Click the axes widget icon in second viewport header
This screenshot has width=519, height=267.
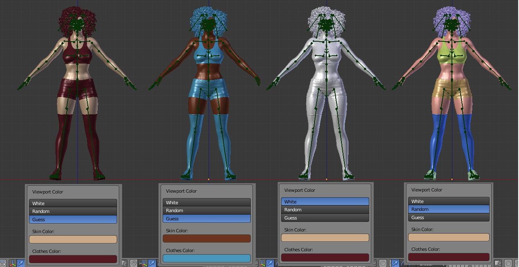click(144, 263)
